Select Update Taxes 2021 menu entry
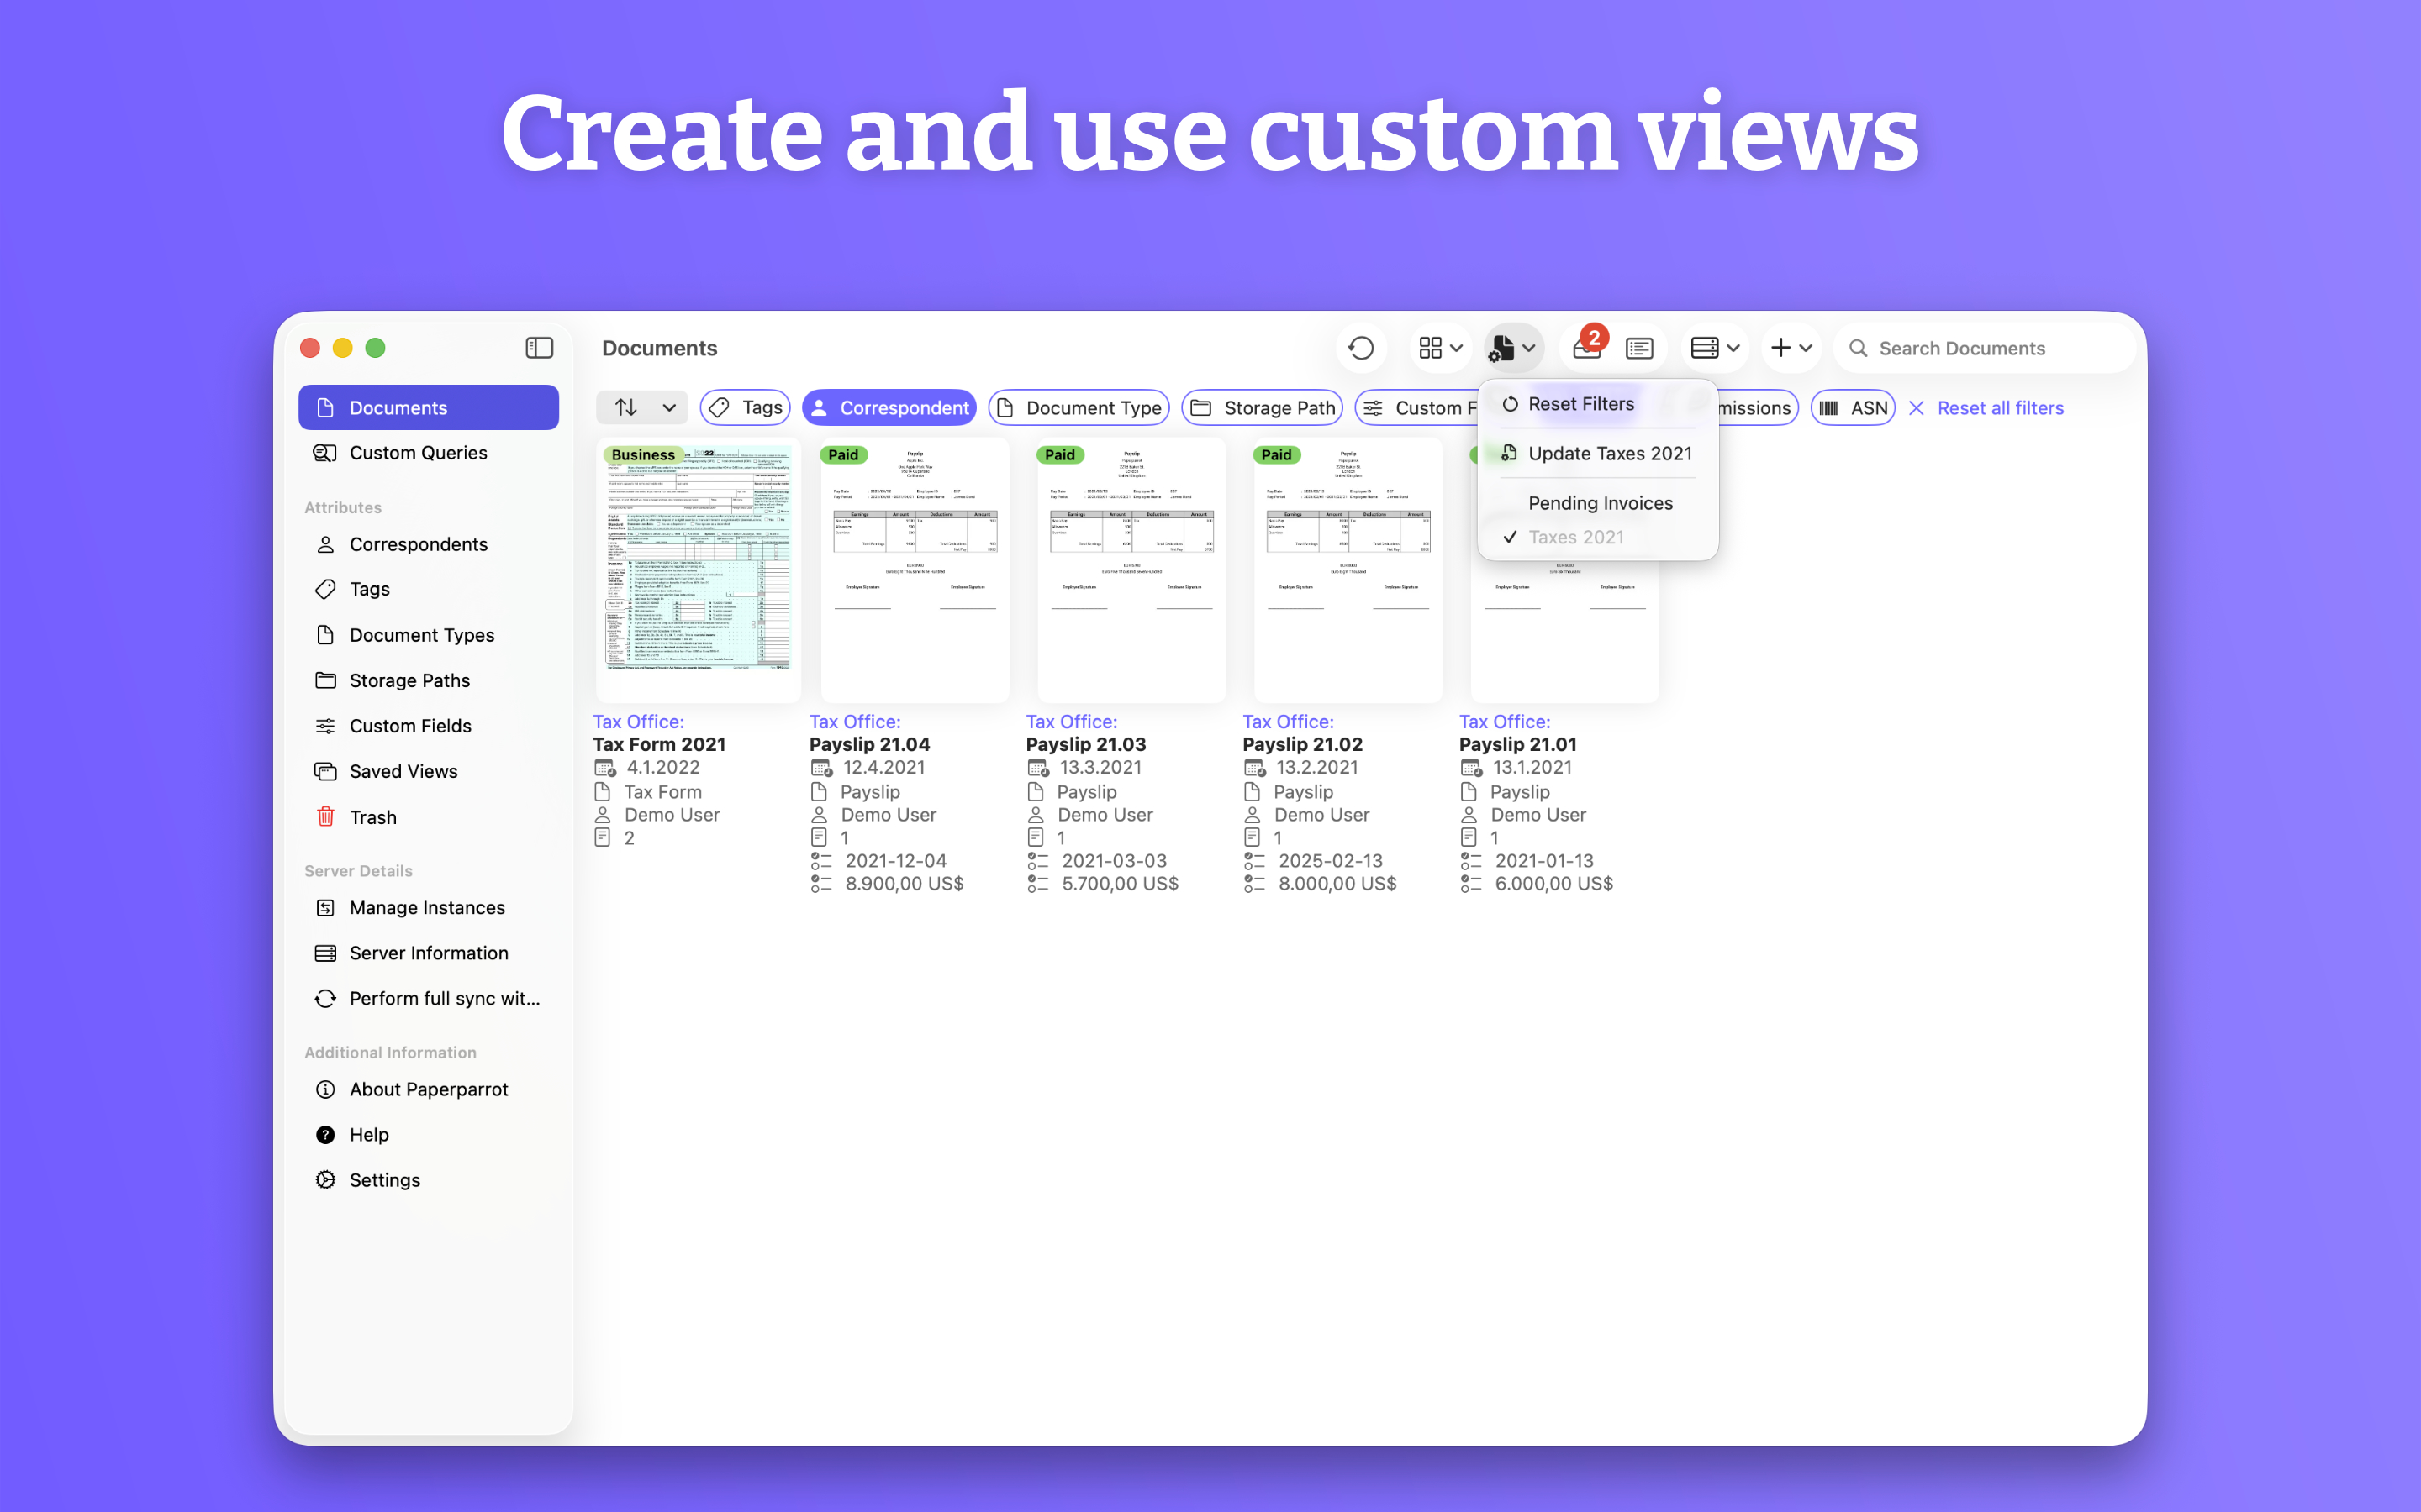 1598,453
